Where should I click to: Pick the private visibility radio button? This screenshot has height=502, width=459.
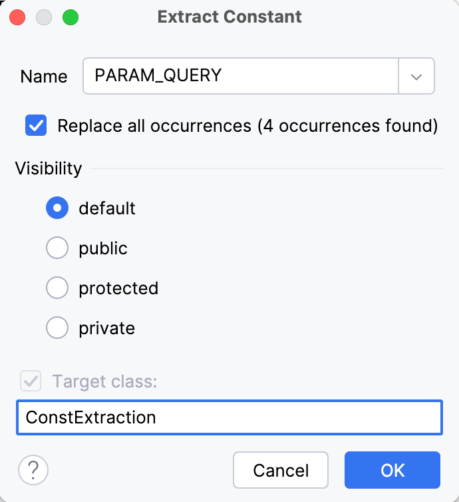tap(57, 328)
